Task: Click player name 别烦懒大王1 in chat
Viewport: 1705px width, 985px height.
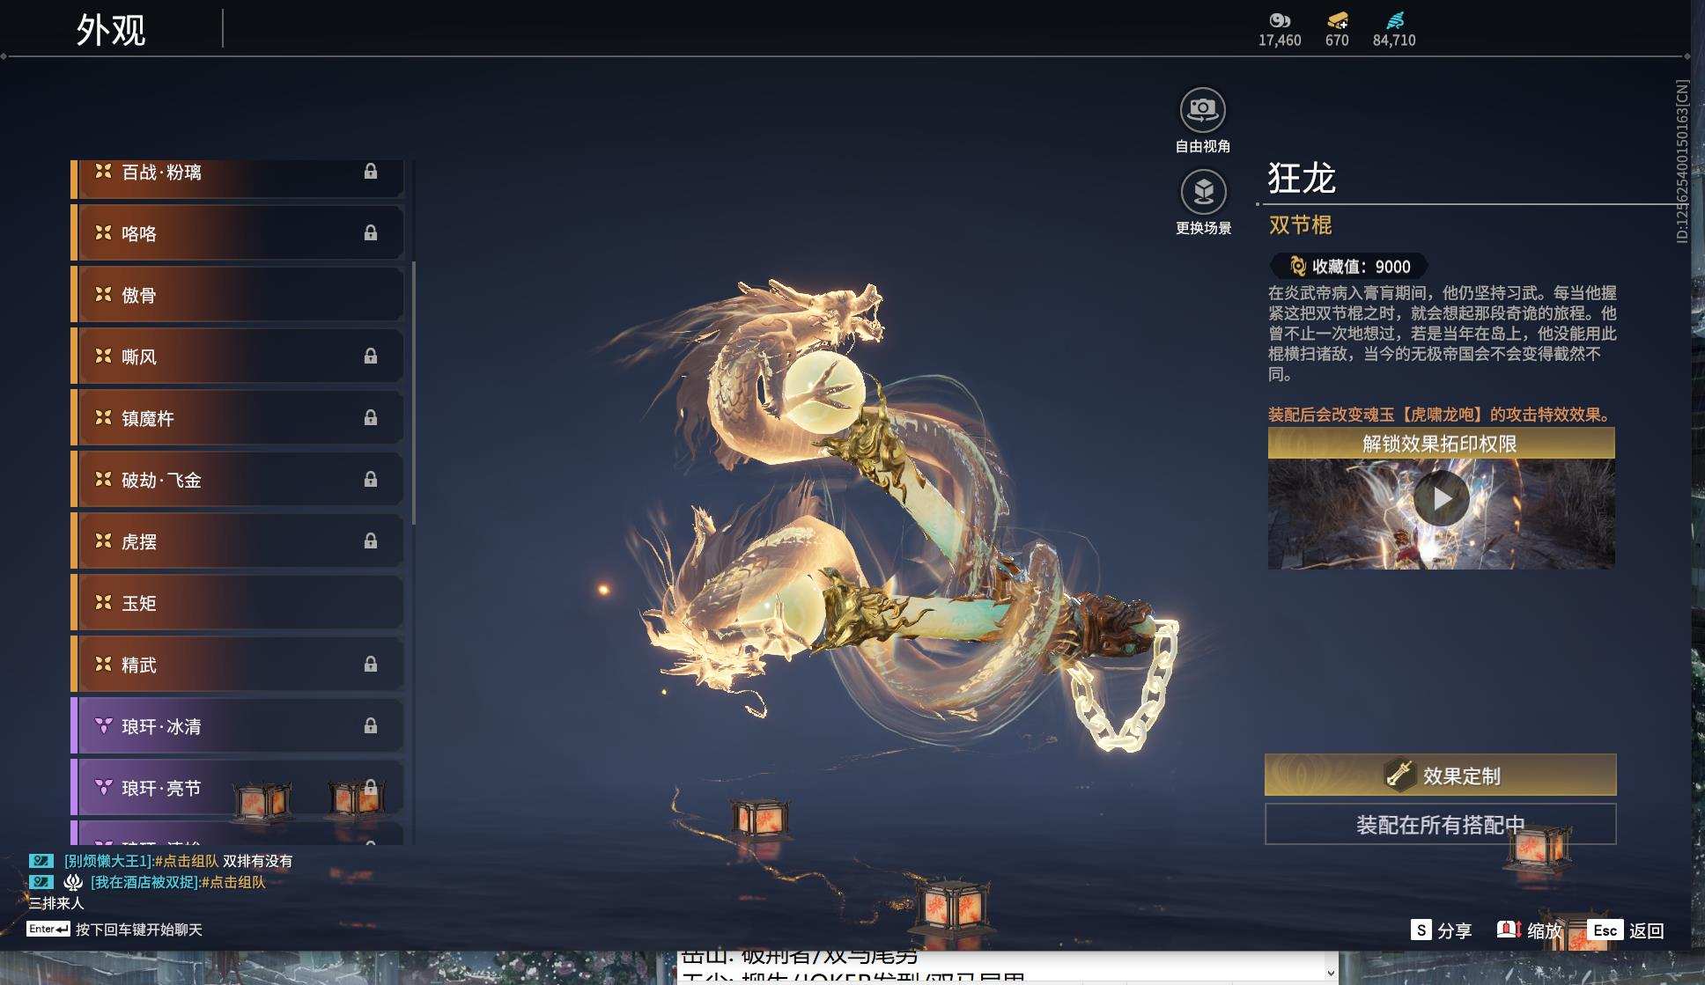Action: point(108,861)
